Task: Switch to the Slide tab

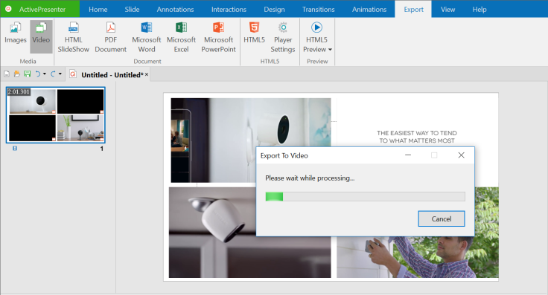Action: click(132, 10)
